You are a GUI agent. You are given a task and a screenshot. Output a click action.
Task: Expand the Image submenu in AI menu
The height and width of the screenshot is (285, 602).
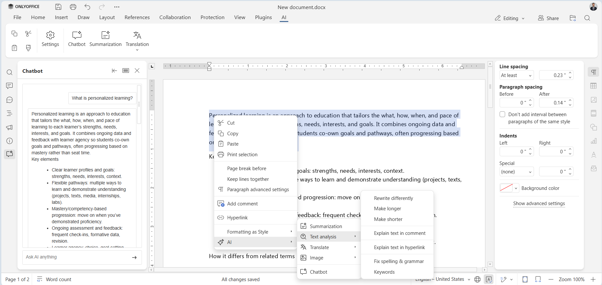click(329, 258)
